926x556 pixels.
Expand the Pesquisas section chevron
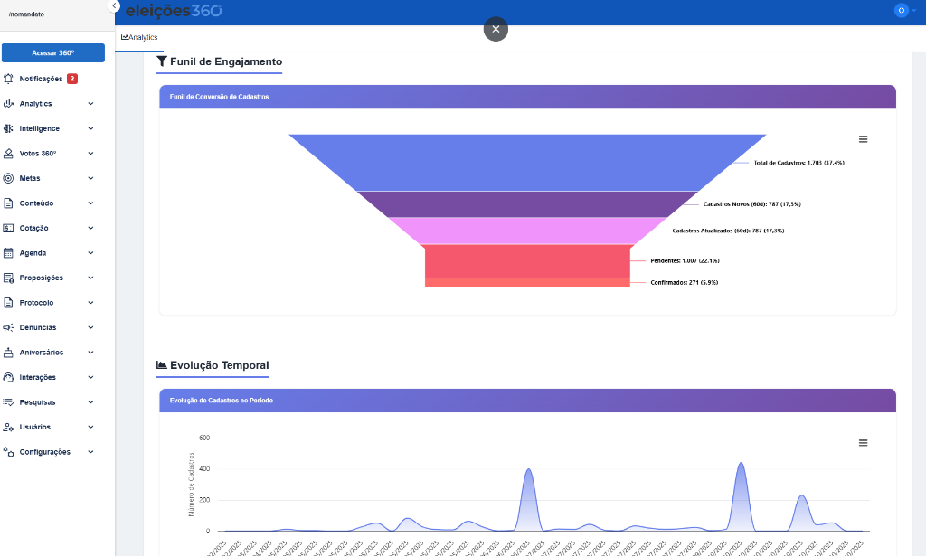(90, 401)
